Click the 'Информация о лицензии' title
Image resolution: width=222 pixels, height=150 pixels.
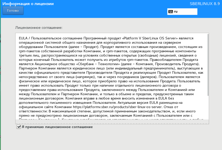28,4
